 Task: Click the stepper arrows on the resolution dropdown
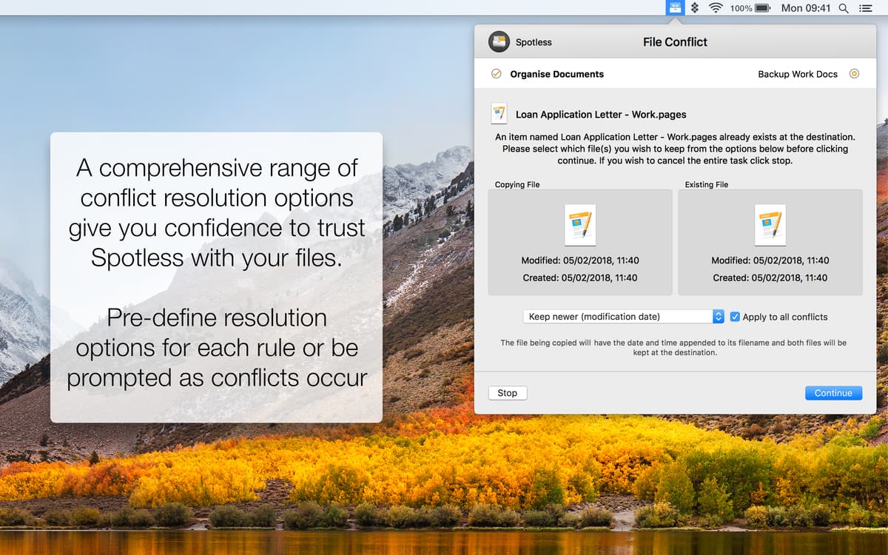tap(718, 316)
